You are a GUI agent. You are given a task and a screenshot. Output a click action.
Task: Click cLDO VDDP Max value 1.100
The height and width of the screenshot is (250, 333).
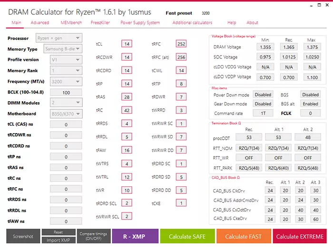tap(312, 77)
